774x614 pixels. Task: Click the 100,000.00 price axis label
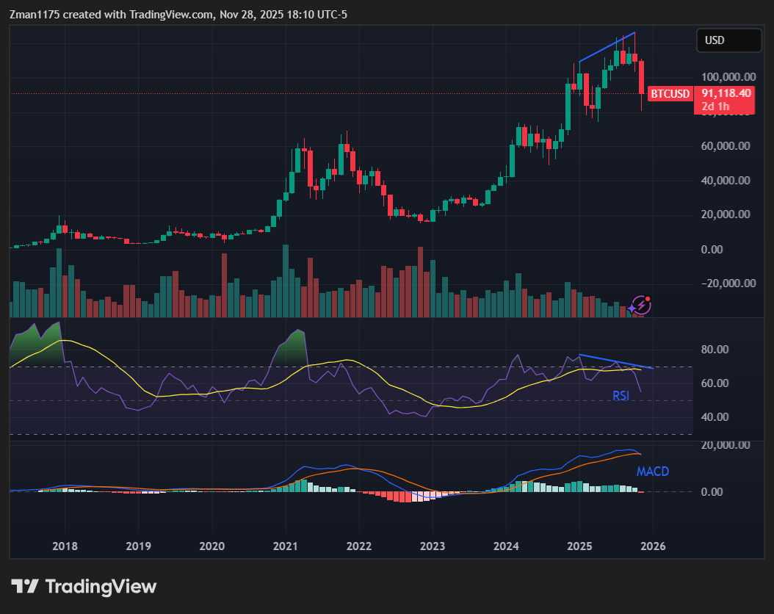(x=730, y=76)
